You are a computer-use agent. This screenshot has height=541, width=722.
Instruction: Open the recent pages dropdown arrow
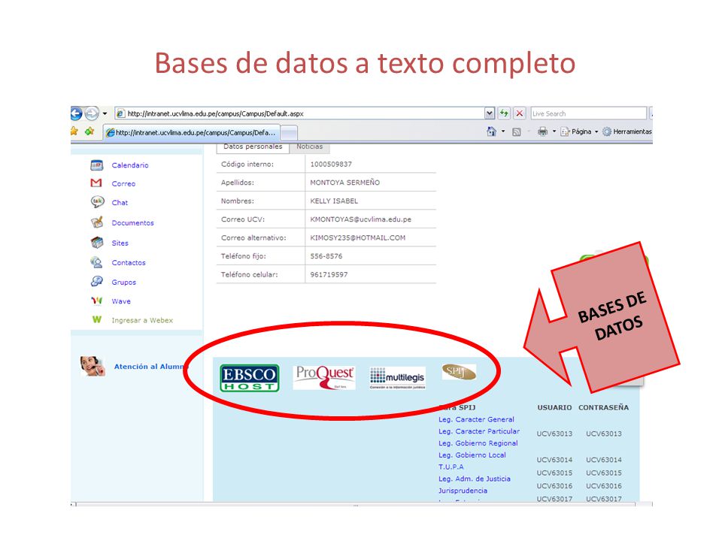pos(105,113)
